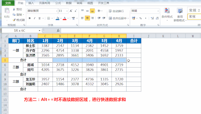Click the comma style icon

(x=146, y=18)
